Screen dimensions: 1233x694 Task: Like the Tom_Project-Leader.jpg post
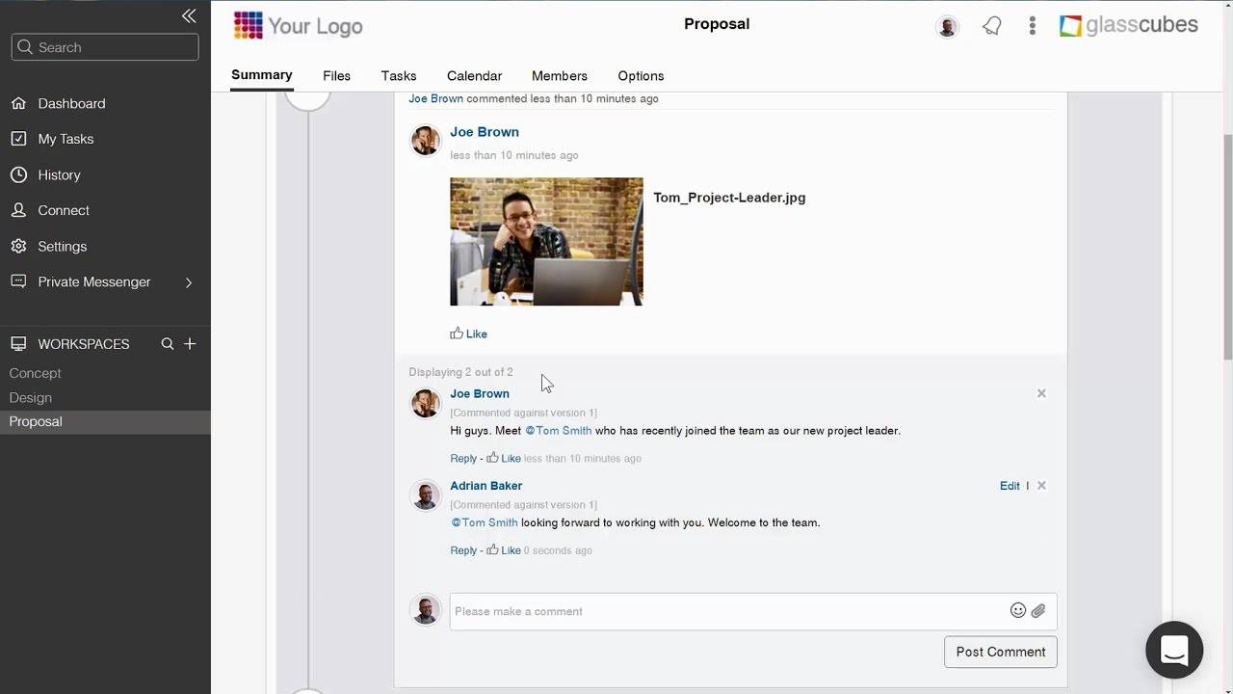[x=469, y=334]
